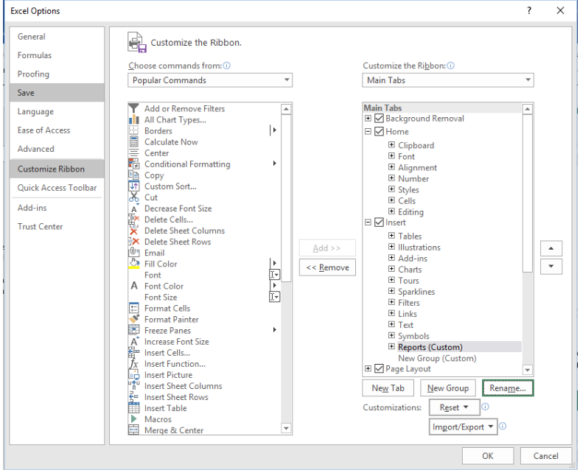Image resolution: width=580 pixels, height=470 pixels.
Task: Click the Fill Color paint bucket icon
Action: [133, 264]
